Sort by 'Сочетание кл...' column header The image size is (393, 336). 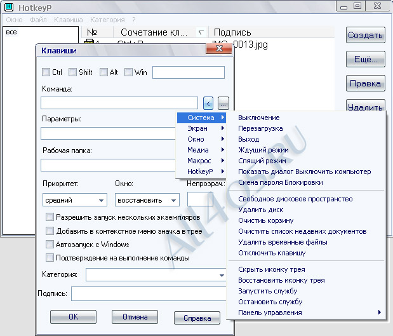[161, 32]
